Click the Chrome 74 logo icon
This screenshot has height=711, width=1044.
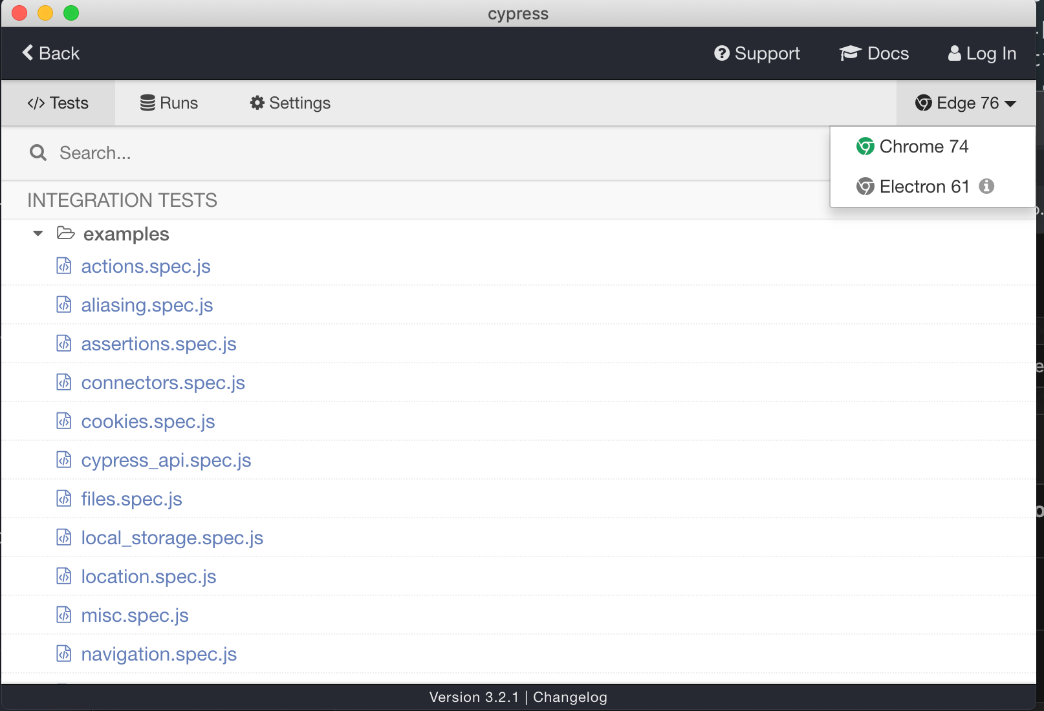coord(865,147)
